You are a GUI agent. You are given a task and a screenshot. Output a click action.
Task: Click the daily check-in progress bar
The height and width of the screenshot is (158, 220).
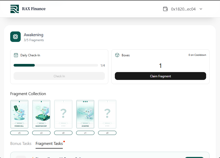[56, 65]
